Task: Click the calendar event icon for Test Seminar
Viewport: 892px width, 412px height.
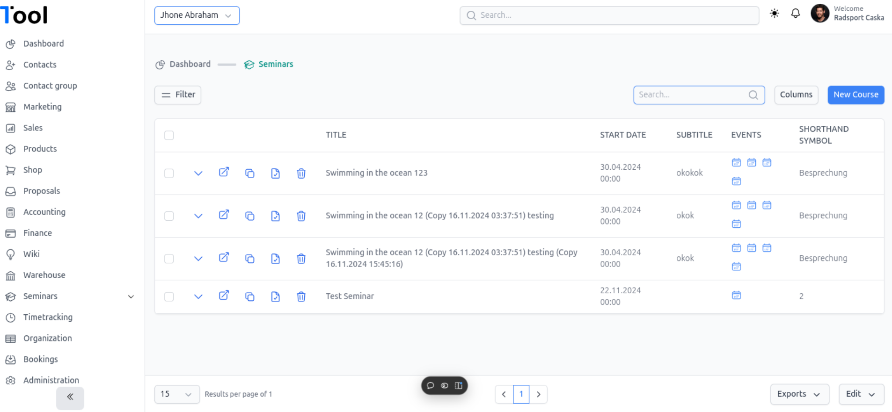Action: (736, 295)
